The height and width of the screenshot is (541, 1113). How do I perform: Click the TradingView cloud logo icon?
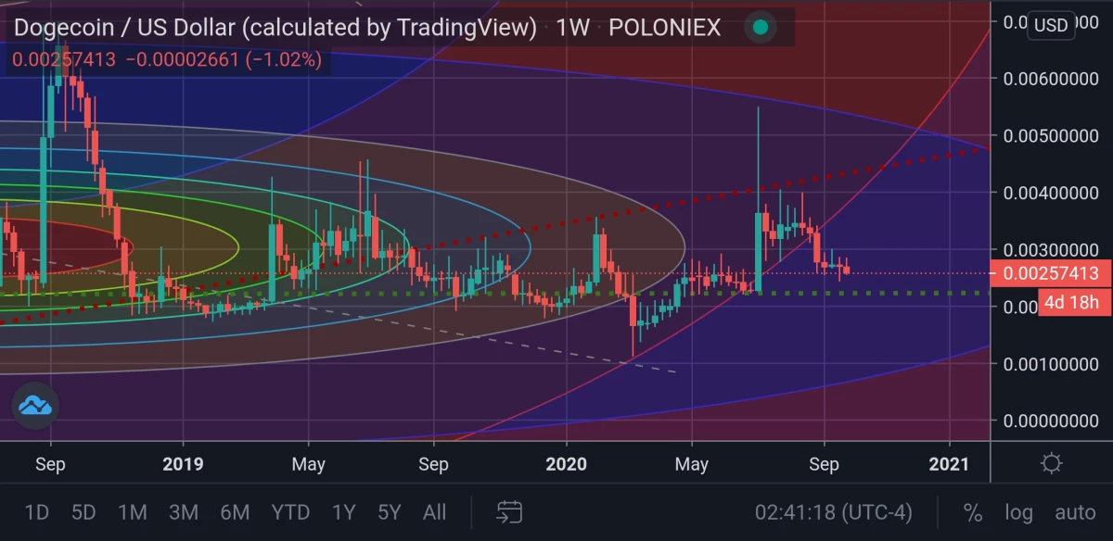click(35, 406)
